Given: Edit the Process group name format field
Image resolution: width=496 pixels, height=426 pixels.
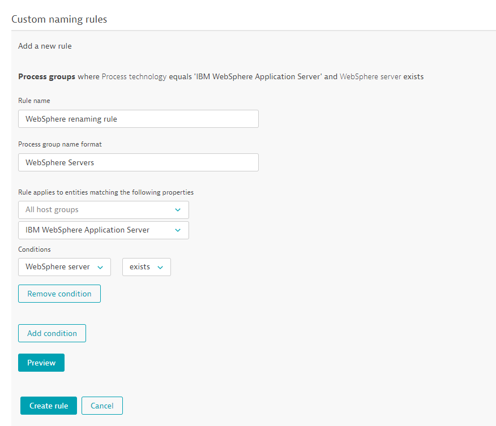Looking at the screenshot, I should (138, 162).
